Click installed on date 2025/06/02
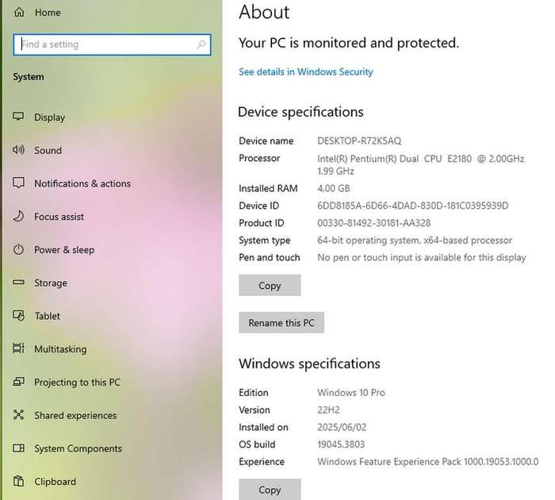The image size is (555, 500). [342, 427]
